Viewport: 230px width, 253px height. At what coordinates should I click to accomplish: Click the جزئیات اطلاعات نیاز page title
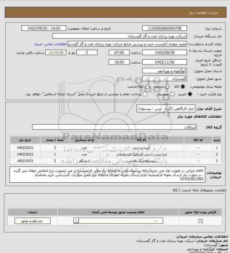click(204, 13)
